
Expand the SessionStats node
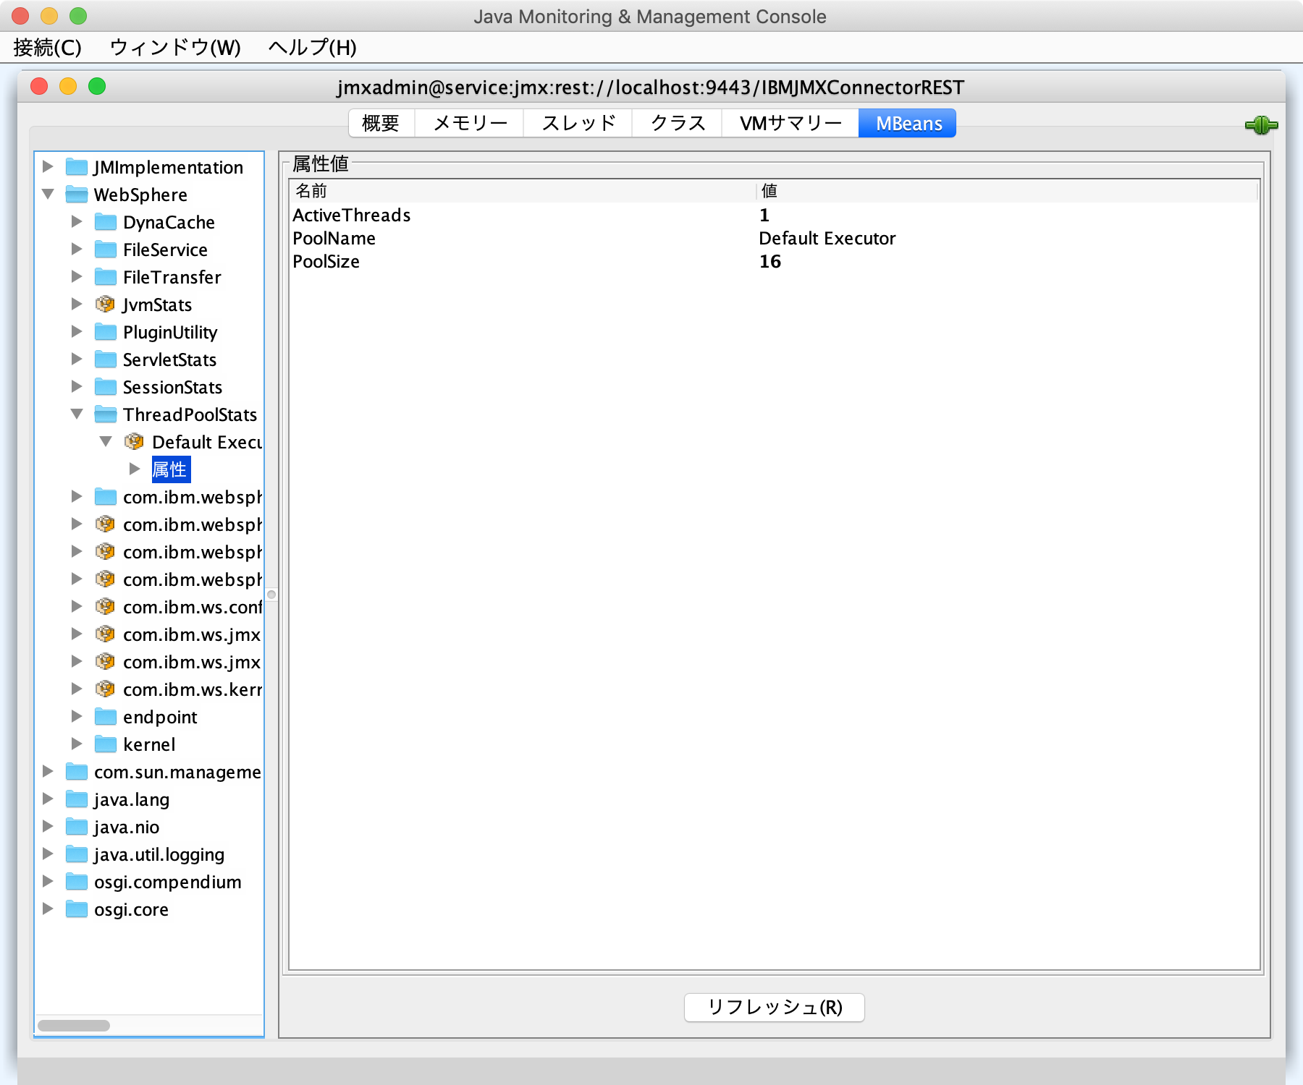click(x=77, y=386)
